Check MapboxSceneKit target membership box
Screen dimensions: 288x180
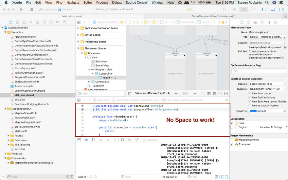[x=232, y=140]
